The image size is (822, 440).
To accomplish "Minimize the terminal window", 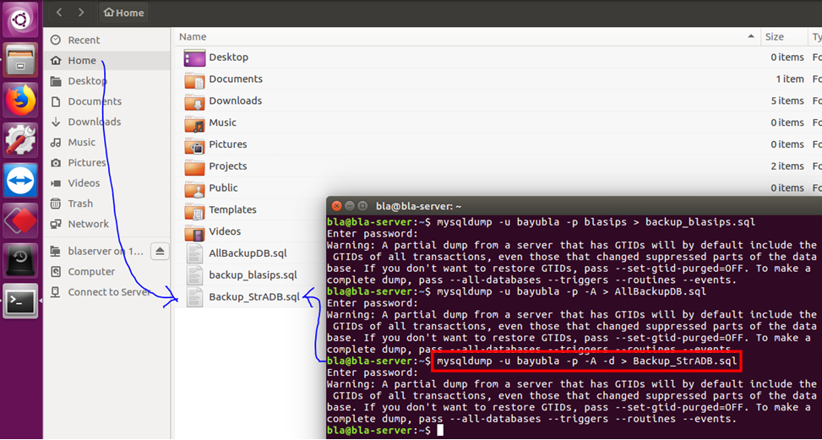I will pyautogui.click(x=349, y=206).
